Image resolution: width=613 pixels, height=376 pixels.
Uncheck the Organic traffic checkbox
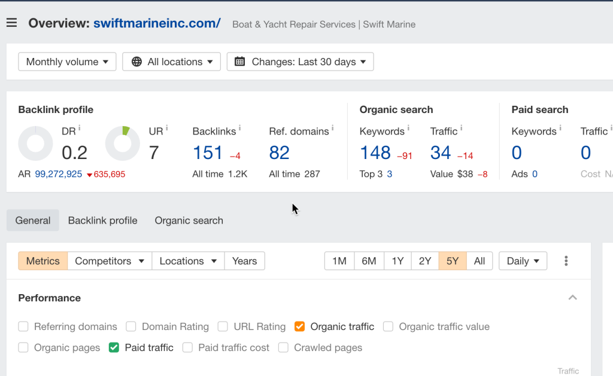point(299,326)
